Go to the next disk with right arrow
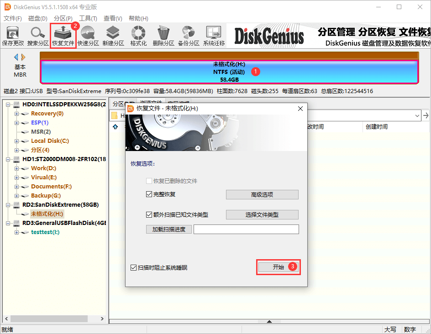Viewport: 431px width, 334px height. (x=23, y=57)
